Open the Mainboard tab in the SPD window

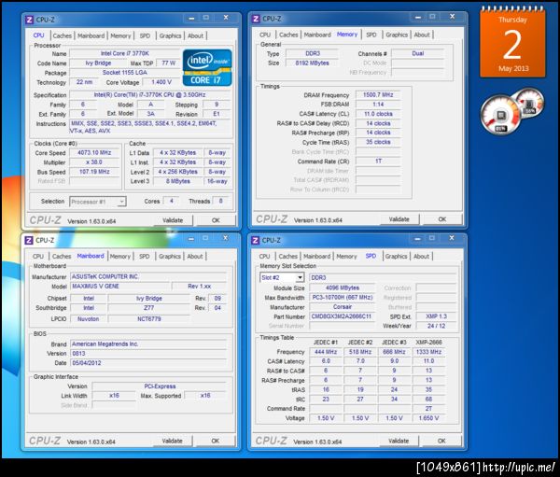point(317,256)
